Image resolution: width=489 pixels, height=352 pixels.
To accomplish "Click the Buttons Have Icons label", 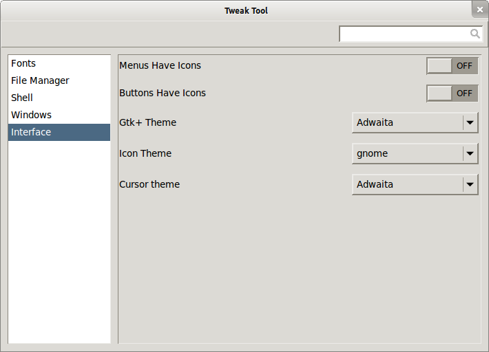I will tap(163, 93).
